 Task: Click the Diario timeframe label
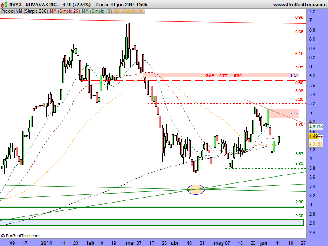[x=102, y=5]
